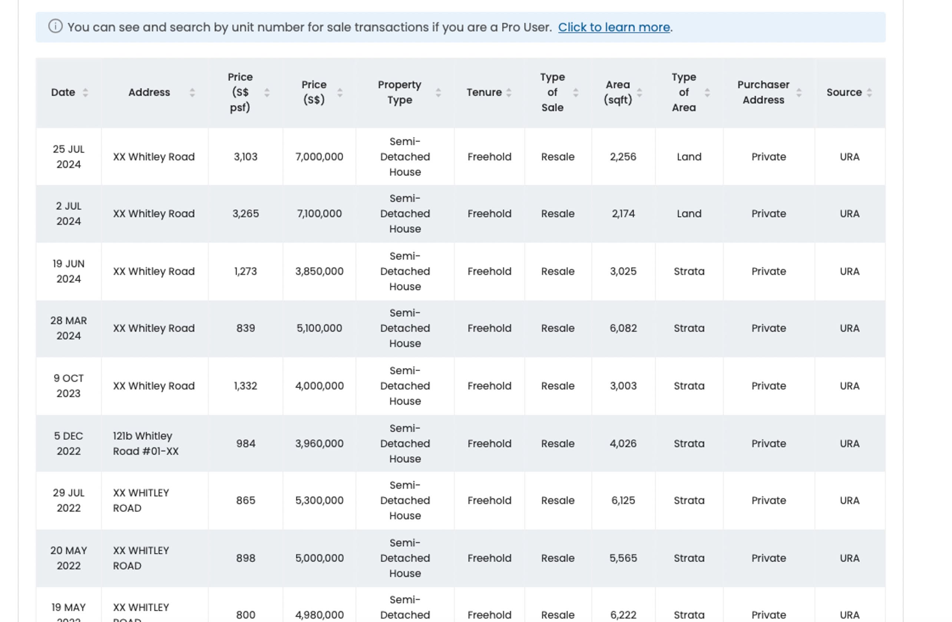Screen dimensions: 952x622
Task: Sort by Property Type sort arrows
Action: (x=439, y=92)
